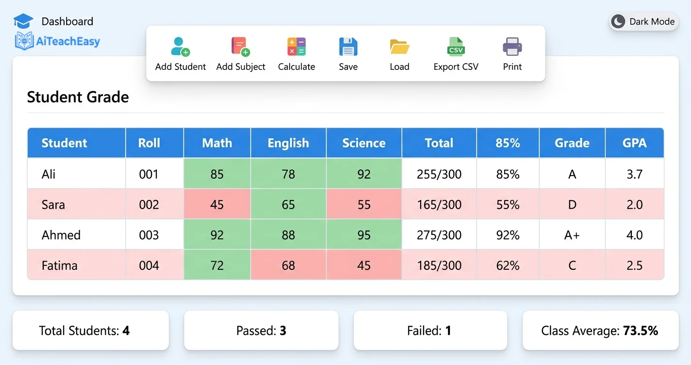Click the Failed: 1 stat card

(x=430, y=331)
